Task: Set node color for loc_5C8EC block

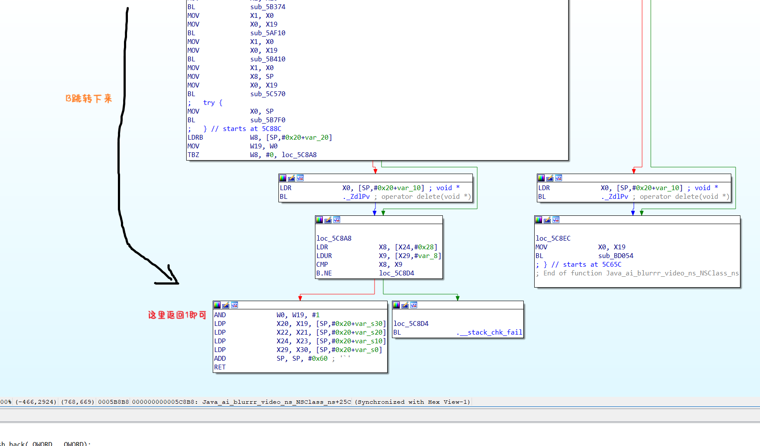Action: 539,220
